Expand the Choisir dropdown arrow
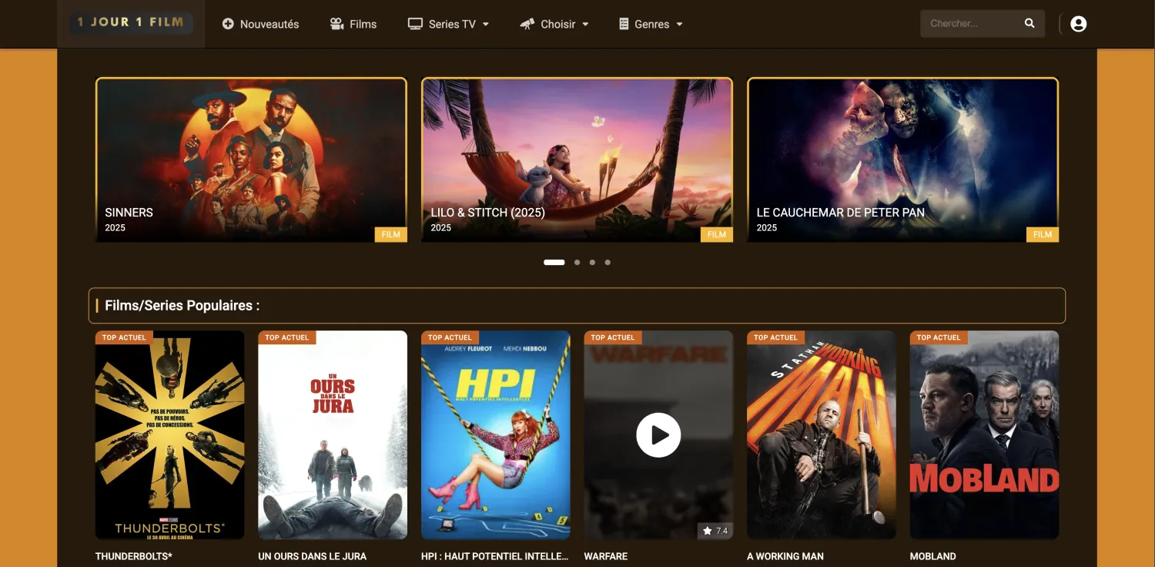This screenshot has width=1155, height=567. (585, 25)
